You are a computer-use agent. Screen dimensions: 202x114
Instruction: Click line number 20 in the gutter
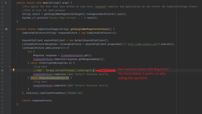(2, 14)
